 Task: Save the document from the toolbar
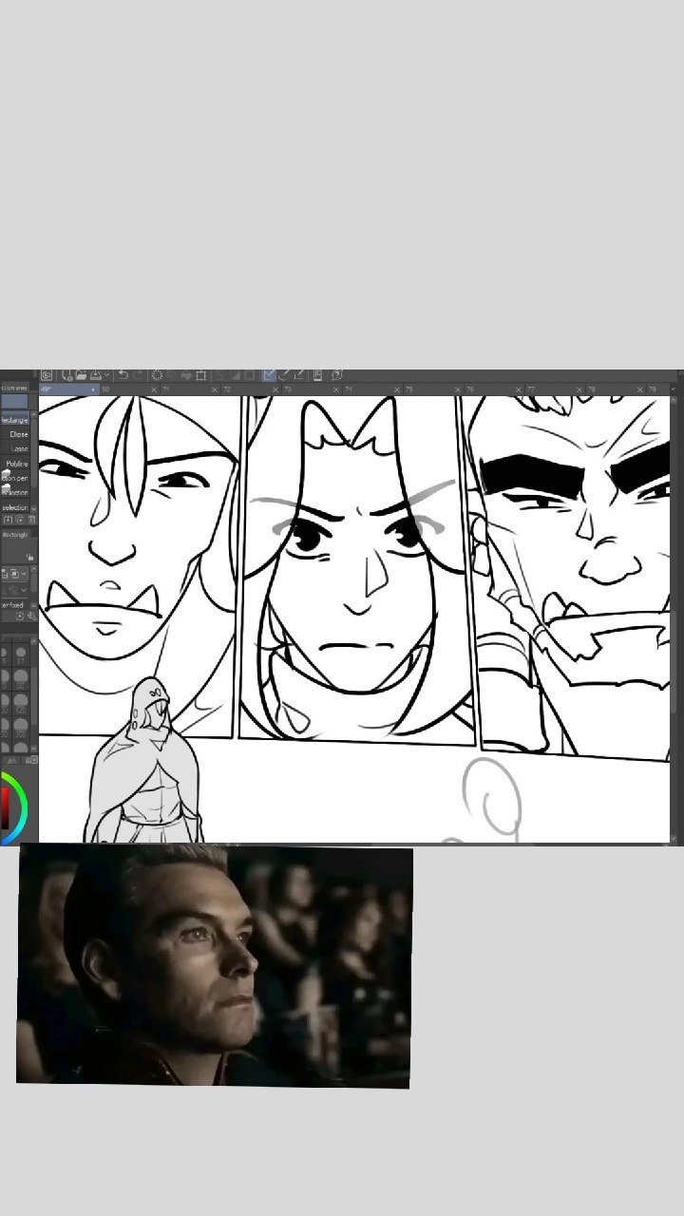click(x=95, y=375)
